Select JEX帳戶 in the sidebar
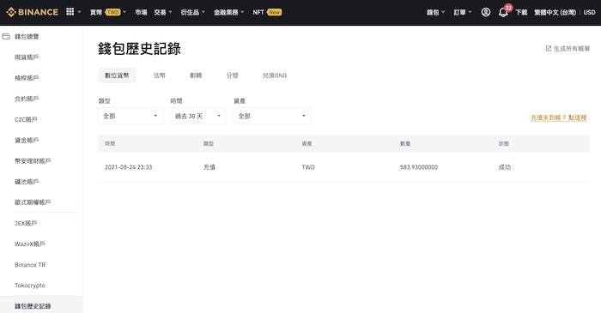The image size is (601, 313). [x=26, y=223]
